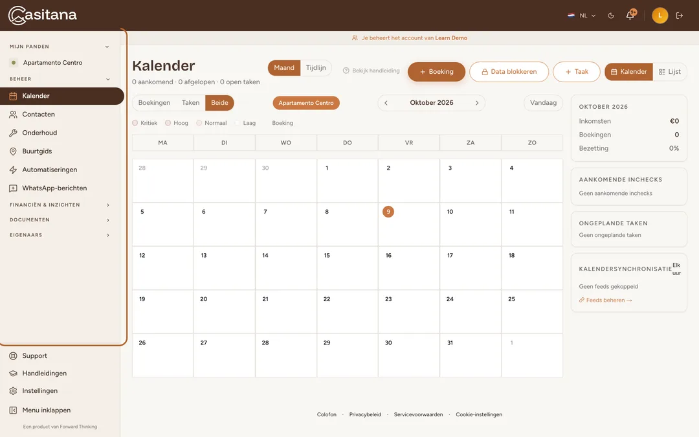The width and height of the screenshot is (699, 437).
Task: Open the notifications bell
Action: [x=630, y=16]
